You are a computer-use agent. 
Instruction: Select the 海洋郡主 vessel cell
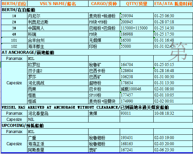click(58, 46)
